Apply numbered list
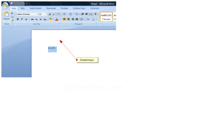Viewport: 202px width, 119px height. coord(71,14)
